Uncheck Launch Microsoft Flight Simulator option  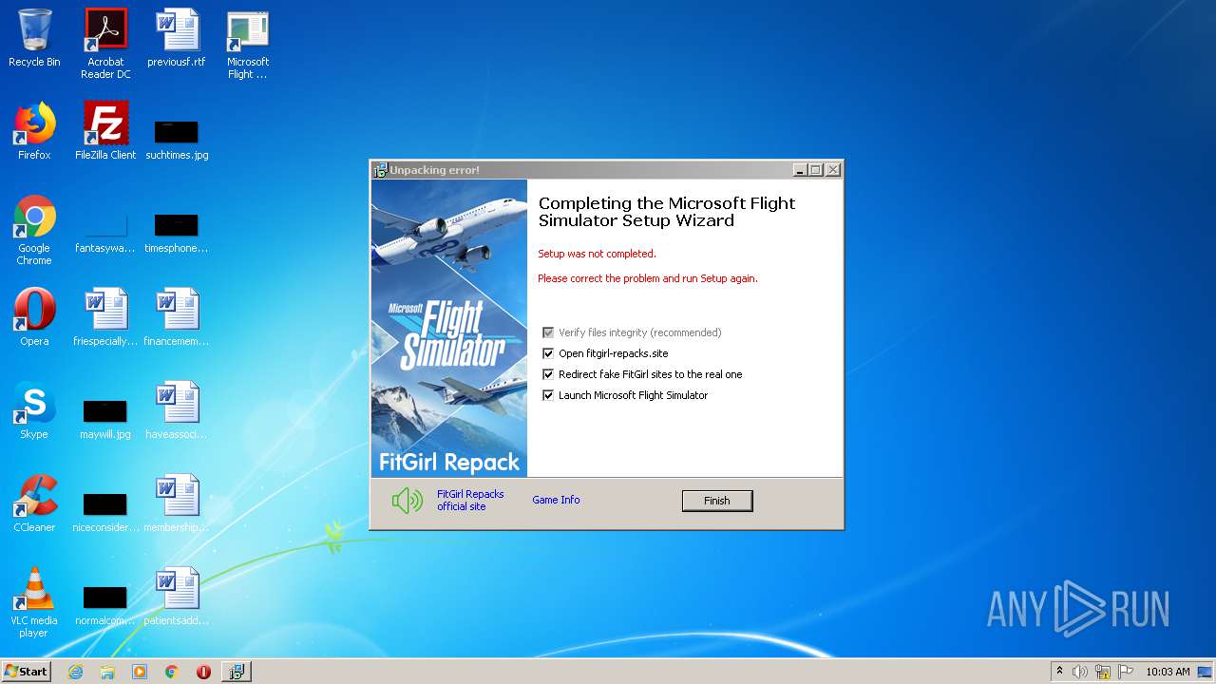tap(548, 395)
